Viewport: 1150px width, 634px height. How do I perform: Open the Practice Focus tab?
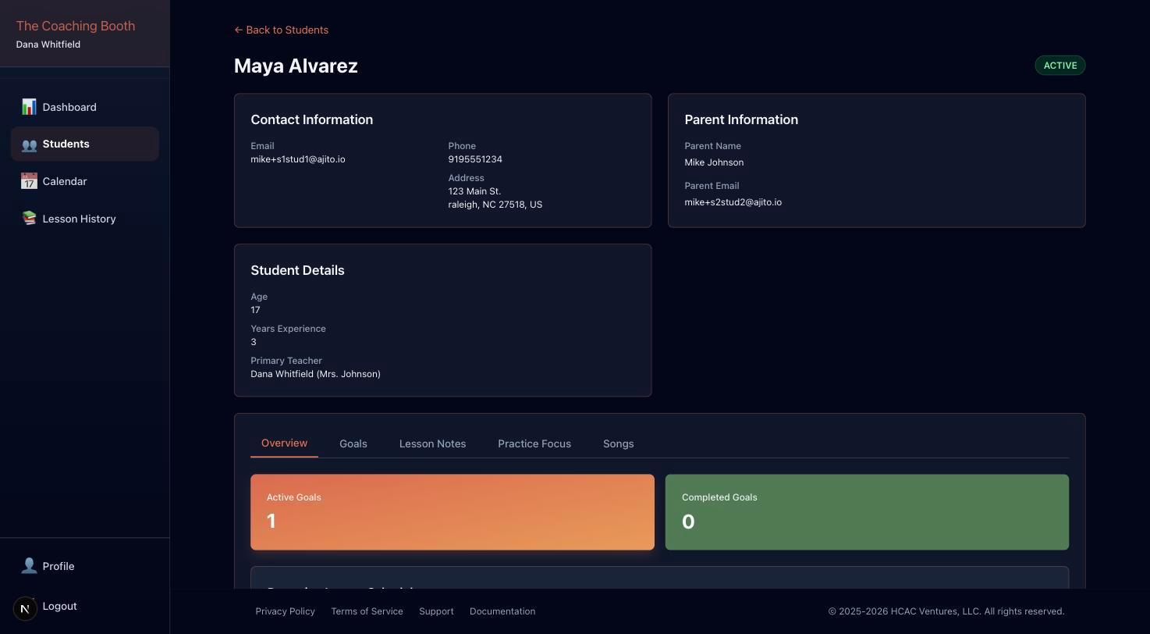[534, 443]
